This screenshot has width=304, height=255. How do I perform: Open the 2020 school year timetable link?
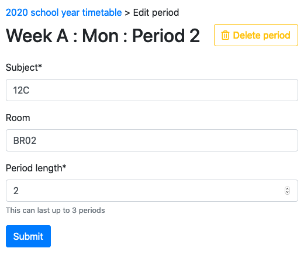tap(64, 13)
